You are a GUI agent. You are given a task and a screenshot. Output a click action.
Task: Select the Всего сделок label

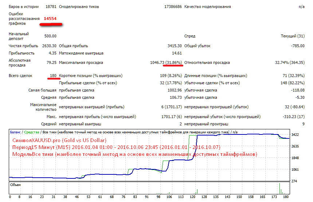[20, 76]
